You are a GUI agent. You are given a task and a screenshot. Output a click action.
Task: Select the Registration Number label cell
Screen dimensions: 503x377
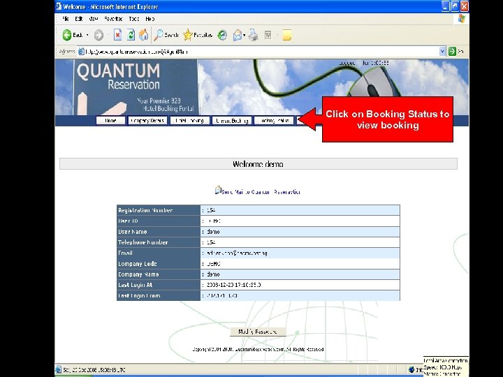pos(159,210)
